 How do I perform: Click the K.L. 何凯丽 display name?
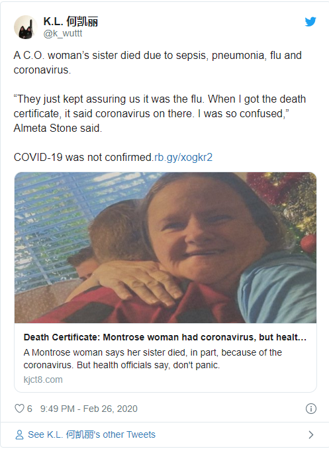tap(71, 22)
